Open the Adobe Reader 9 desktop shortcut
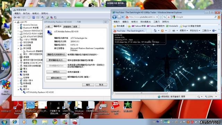The height and width of the screenshot is (125, 222). click(18, 108)
